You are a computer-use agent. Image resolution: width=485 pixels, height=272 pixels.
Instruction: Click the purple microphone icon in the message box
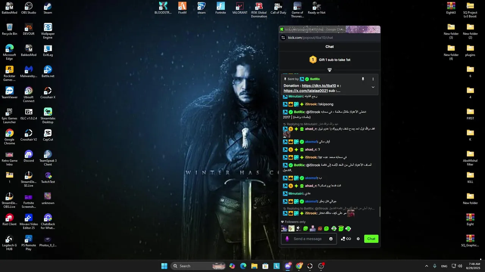[x=287, y=239]
